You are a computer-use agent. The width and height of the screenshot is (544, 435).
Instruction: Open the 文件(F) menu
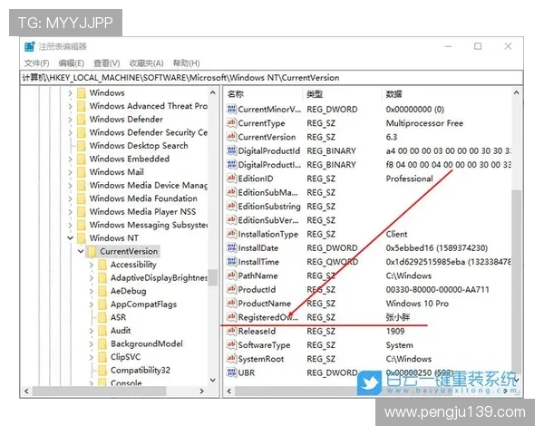tap(36, 63)
